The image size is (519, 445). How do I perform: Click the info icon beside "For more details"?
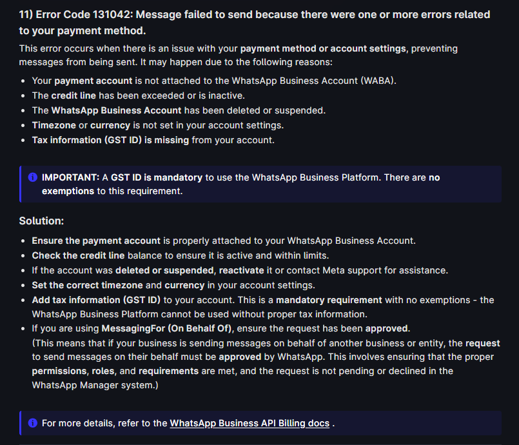click(32, 423)
